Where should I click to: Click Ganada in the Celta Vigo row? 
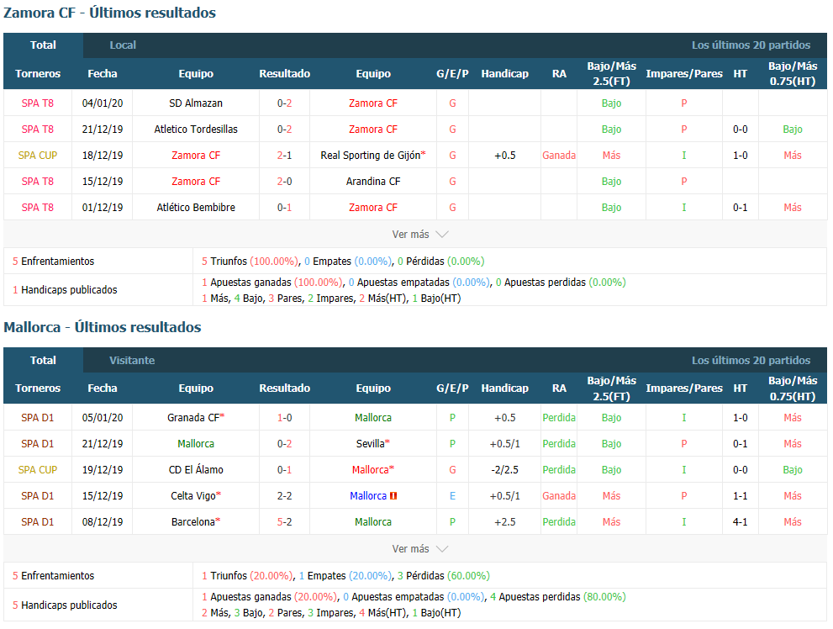point(559,495)
